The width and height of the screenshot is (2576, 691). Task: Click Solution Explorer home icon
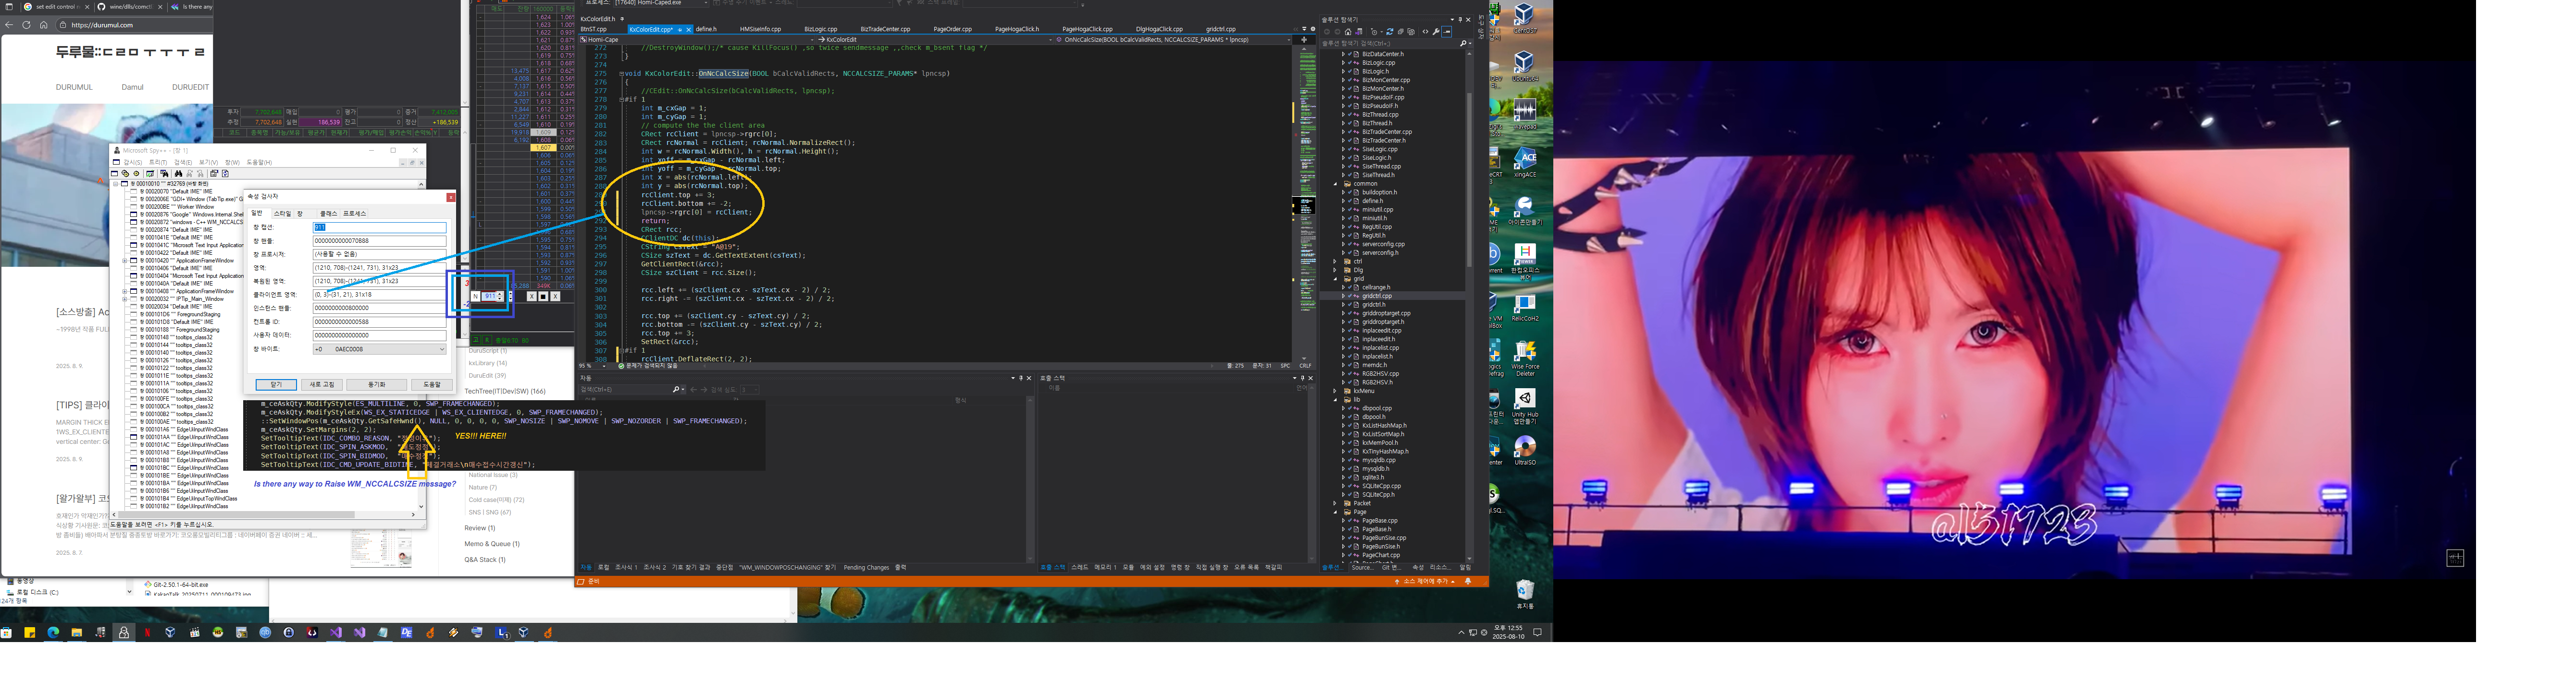tap(1348, 32)
